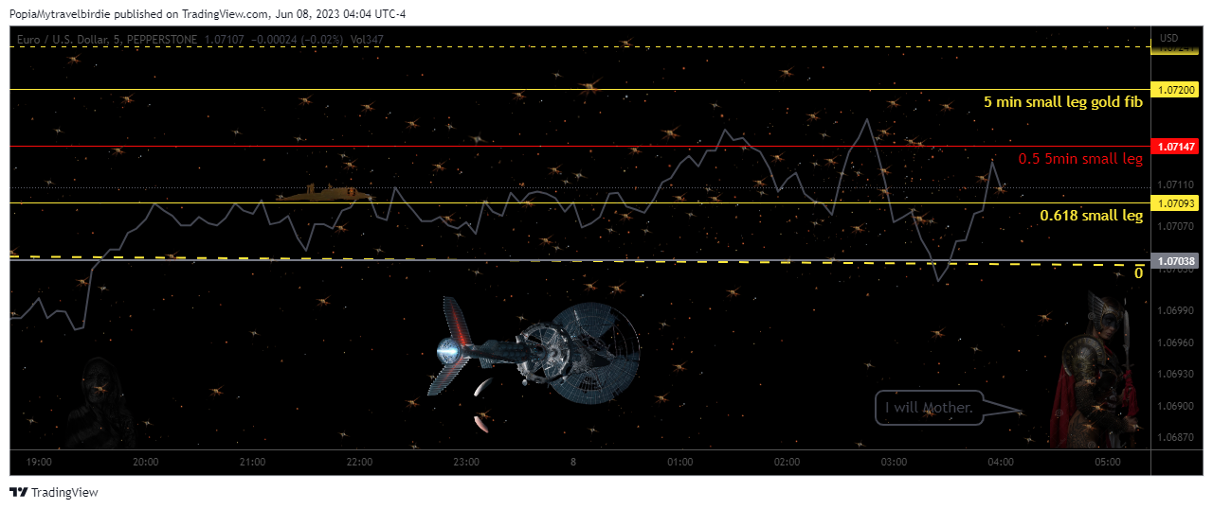The height and width of the screenshot is (509, 1213).
Task: Click the 02:00 time axis label
Action: pyautogui.click(x=787, y=463)
